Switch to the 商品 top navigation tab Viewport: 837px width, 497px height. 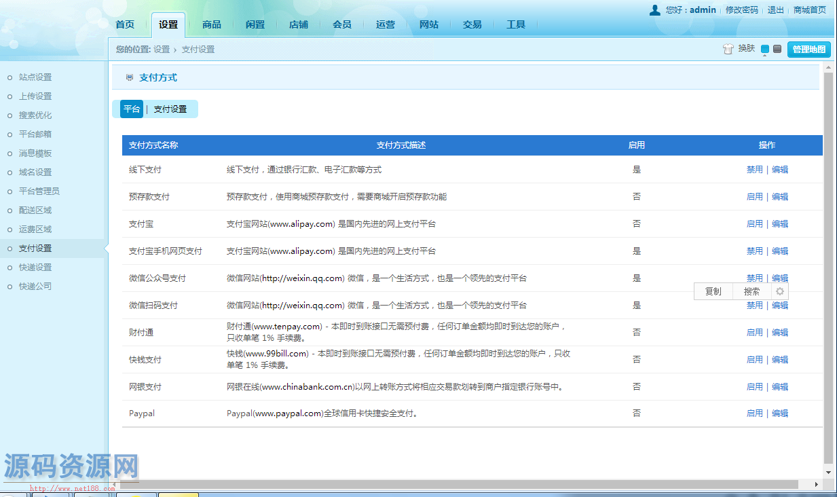[211, 24]
